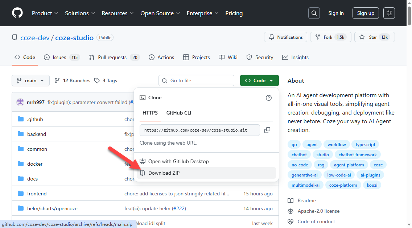Open mrh997 author avatar

click(20, 102)
